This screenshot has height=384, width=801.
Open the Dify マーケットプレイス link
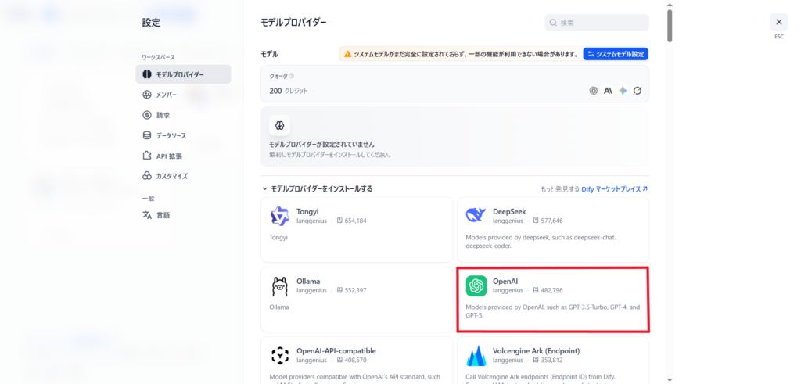tap(615, 189)
